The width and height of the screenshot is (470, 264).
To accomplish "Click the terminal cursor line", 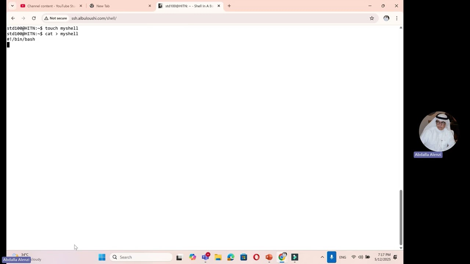I will (x=8, y=45).
